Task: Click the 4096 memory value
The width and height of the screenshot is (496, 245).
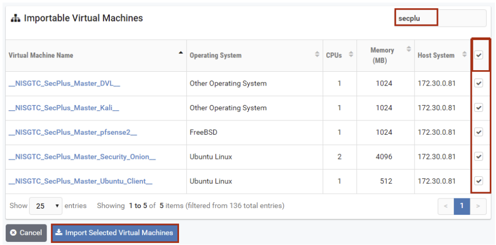Action: pyautogui.click(x=384, y=156)
